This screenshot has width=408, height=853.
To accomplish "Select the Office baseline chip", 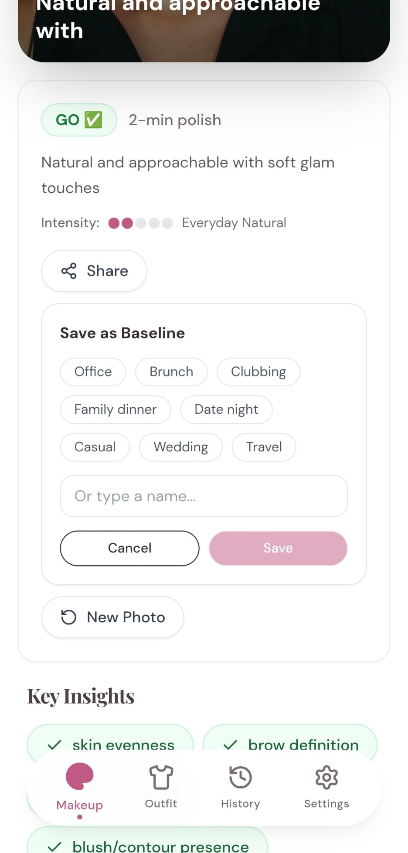I will click(x=93, y=372).
